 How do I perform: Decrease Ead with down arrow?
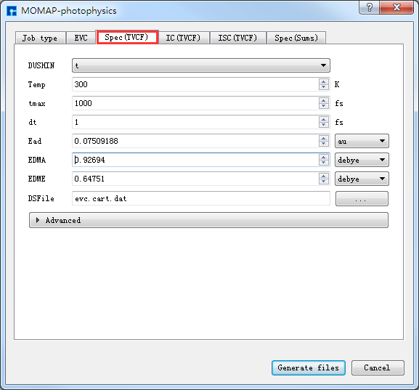coord(324,144)
